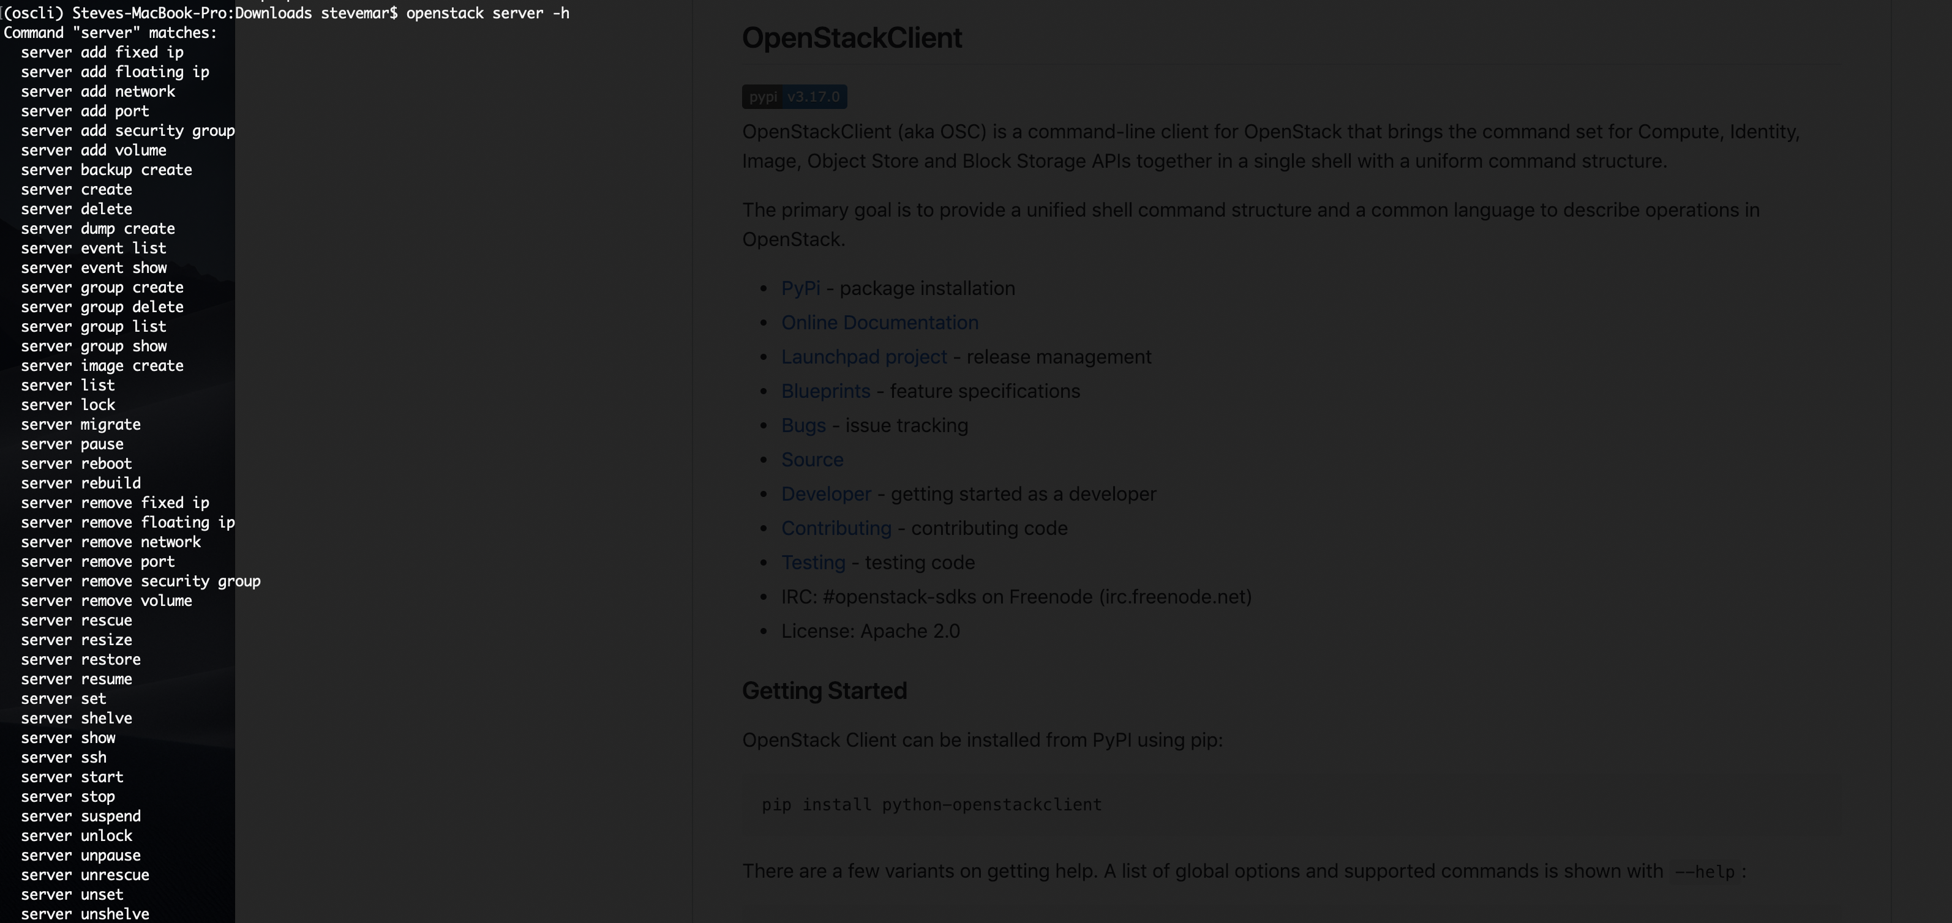Image resolution: width=1952 pixels, height=923 pixels.
Task: Click 'server remove fixed ip' terminal line
Action: click(x=115, y=503)
